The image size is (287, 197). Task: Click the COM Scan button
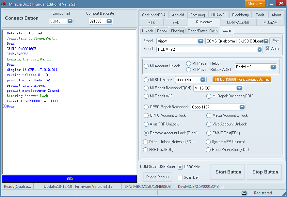[x=149, y=167]
